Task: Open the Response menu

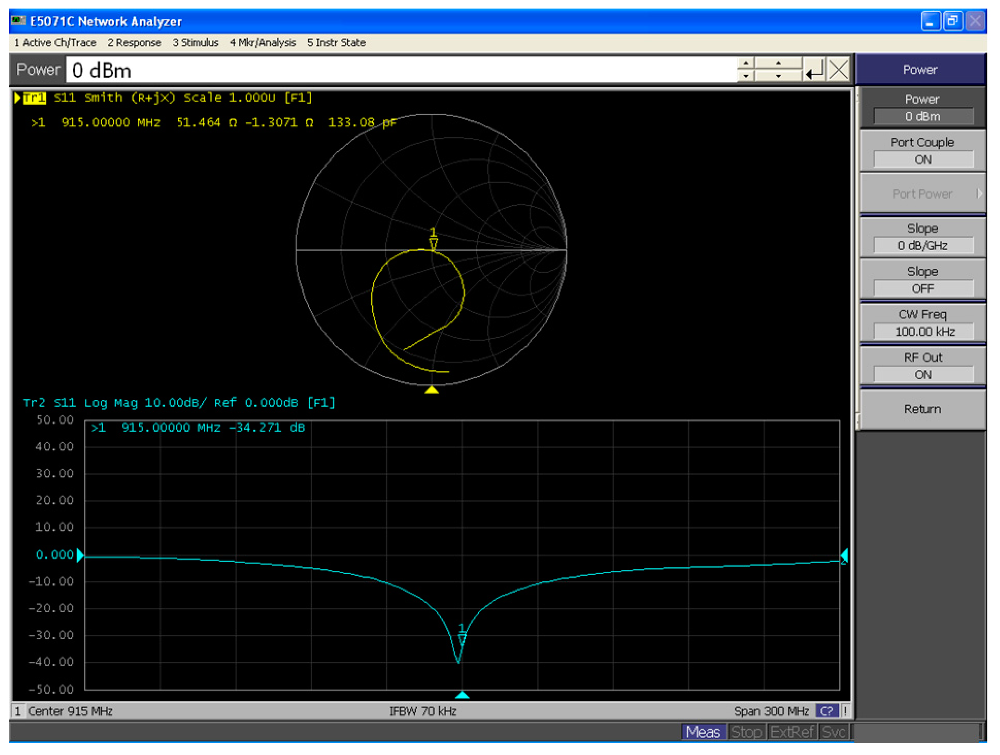Action: coord(134,42)
